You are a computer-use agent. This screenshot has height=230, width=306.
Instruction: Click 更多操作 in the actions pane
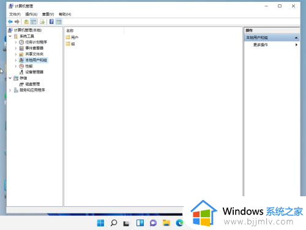click(x=261, y=45)
